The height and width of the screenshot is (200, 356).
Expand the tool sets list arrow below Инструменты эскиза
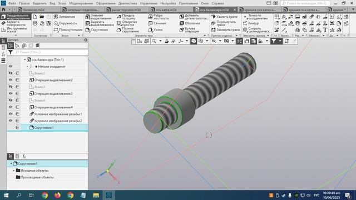16,36
